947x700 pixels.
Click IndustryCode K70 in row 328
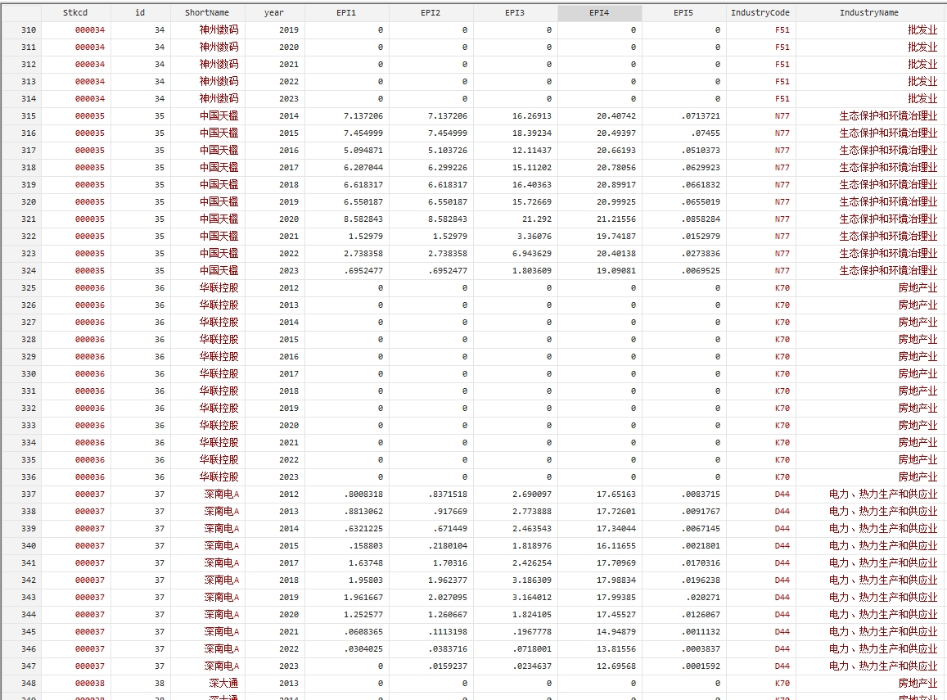point(782,340)
